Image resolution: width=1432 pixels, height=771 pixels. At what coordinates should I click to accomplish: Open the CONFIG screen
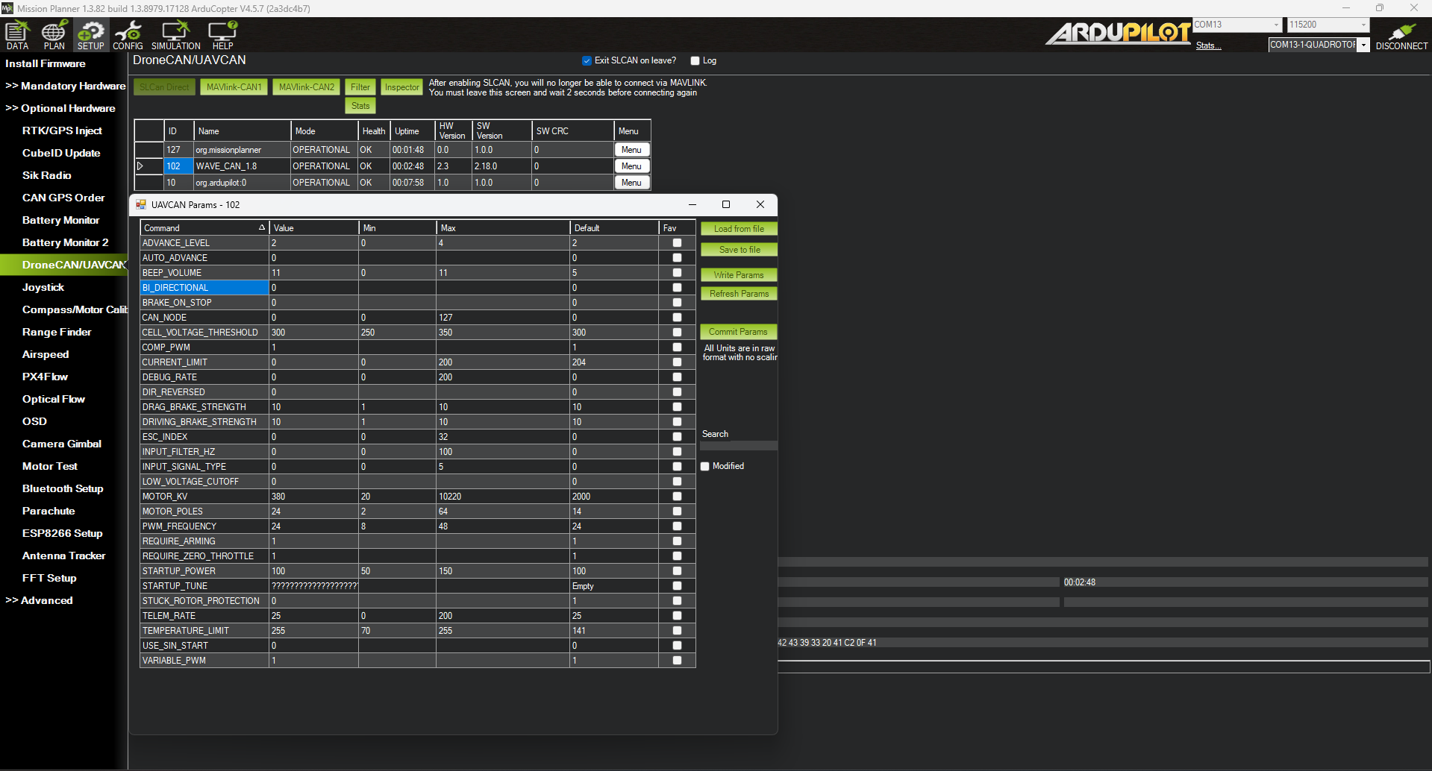128,34
